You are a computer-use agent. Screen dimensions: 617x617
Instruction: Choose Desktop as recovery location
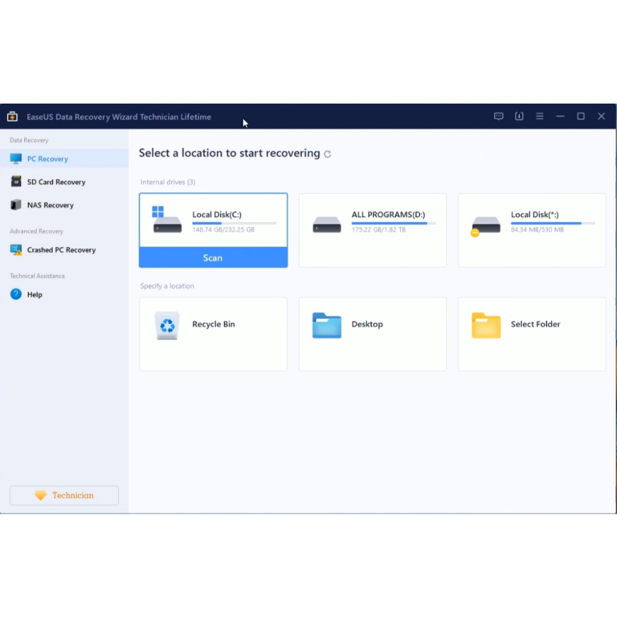(x=372, y=334)
